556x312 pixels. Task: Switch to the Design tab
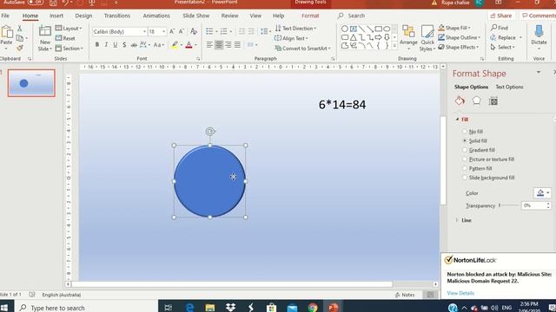click(x=83, y=16)
